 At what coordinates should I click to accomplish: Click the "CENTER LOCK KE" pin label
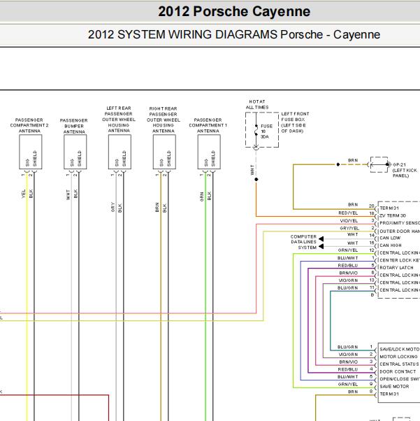400,260
